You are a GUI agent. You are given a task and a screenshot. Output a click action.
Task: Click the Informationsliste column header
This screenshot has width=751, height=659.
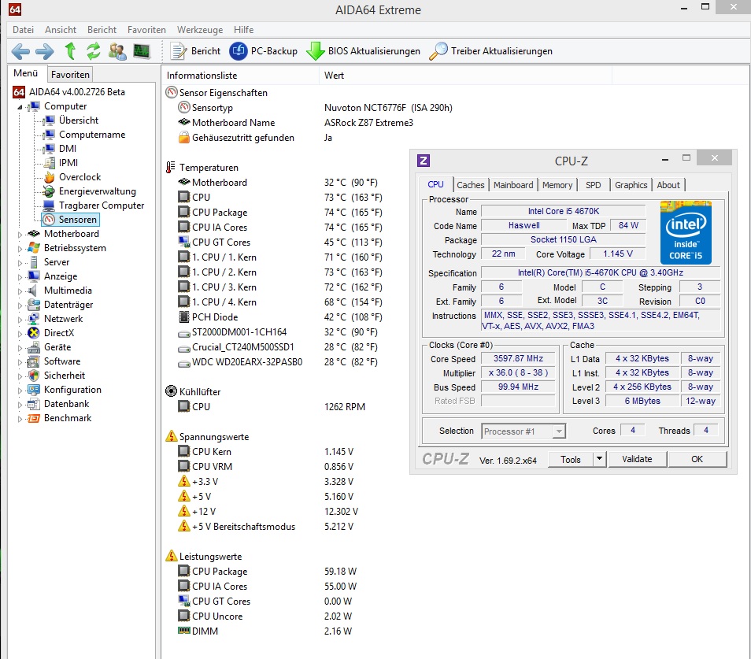[240, 76]
